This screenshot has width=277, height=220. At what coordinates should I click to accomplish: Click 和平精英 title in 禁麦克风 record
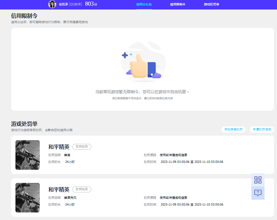[x=59, y=189]
